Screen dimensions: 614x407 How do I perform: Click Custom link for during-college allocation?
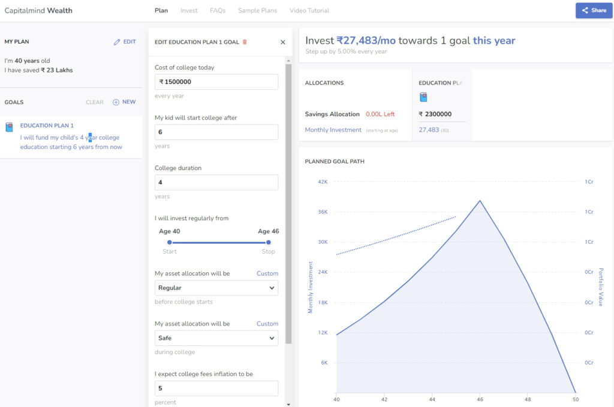(x=267, y=324)
